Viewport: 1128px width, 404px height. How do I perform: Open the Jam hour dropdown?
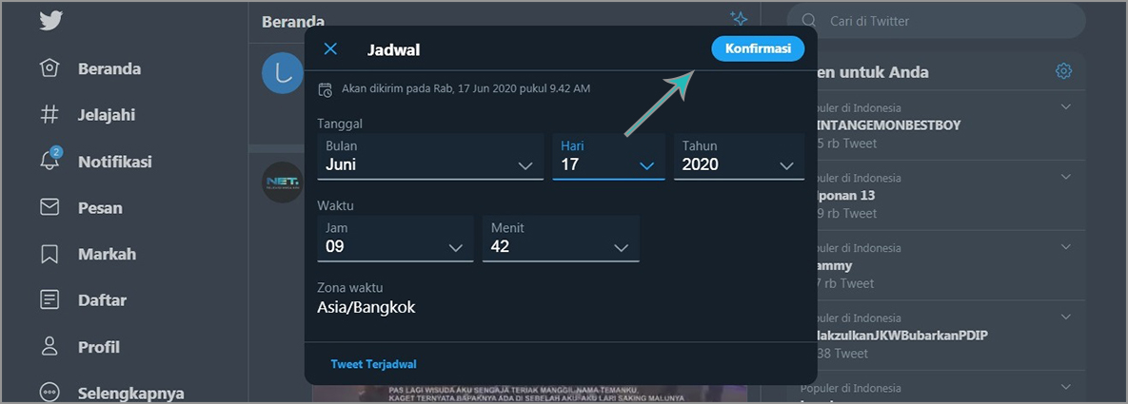click(x=395, y=239)
